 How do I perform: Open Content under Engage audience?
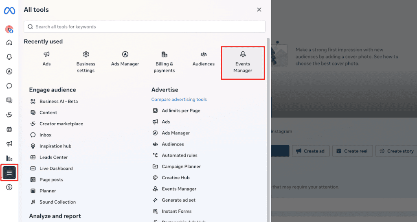[44, 113]
